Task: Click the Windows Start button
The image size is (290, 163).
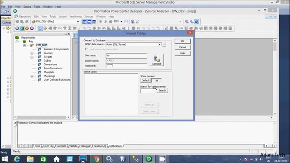Action: coord(5,159)
